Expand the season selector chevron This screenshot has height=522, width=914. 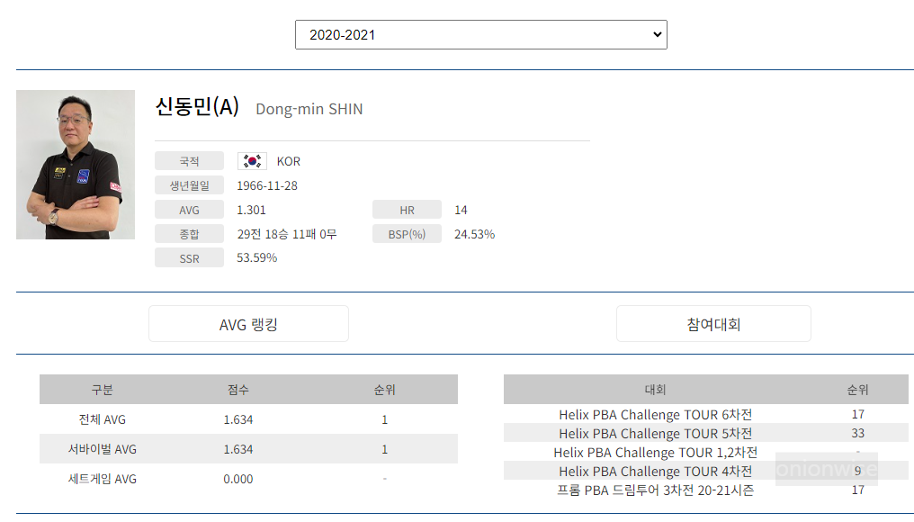[x=656, y=34]
